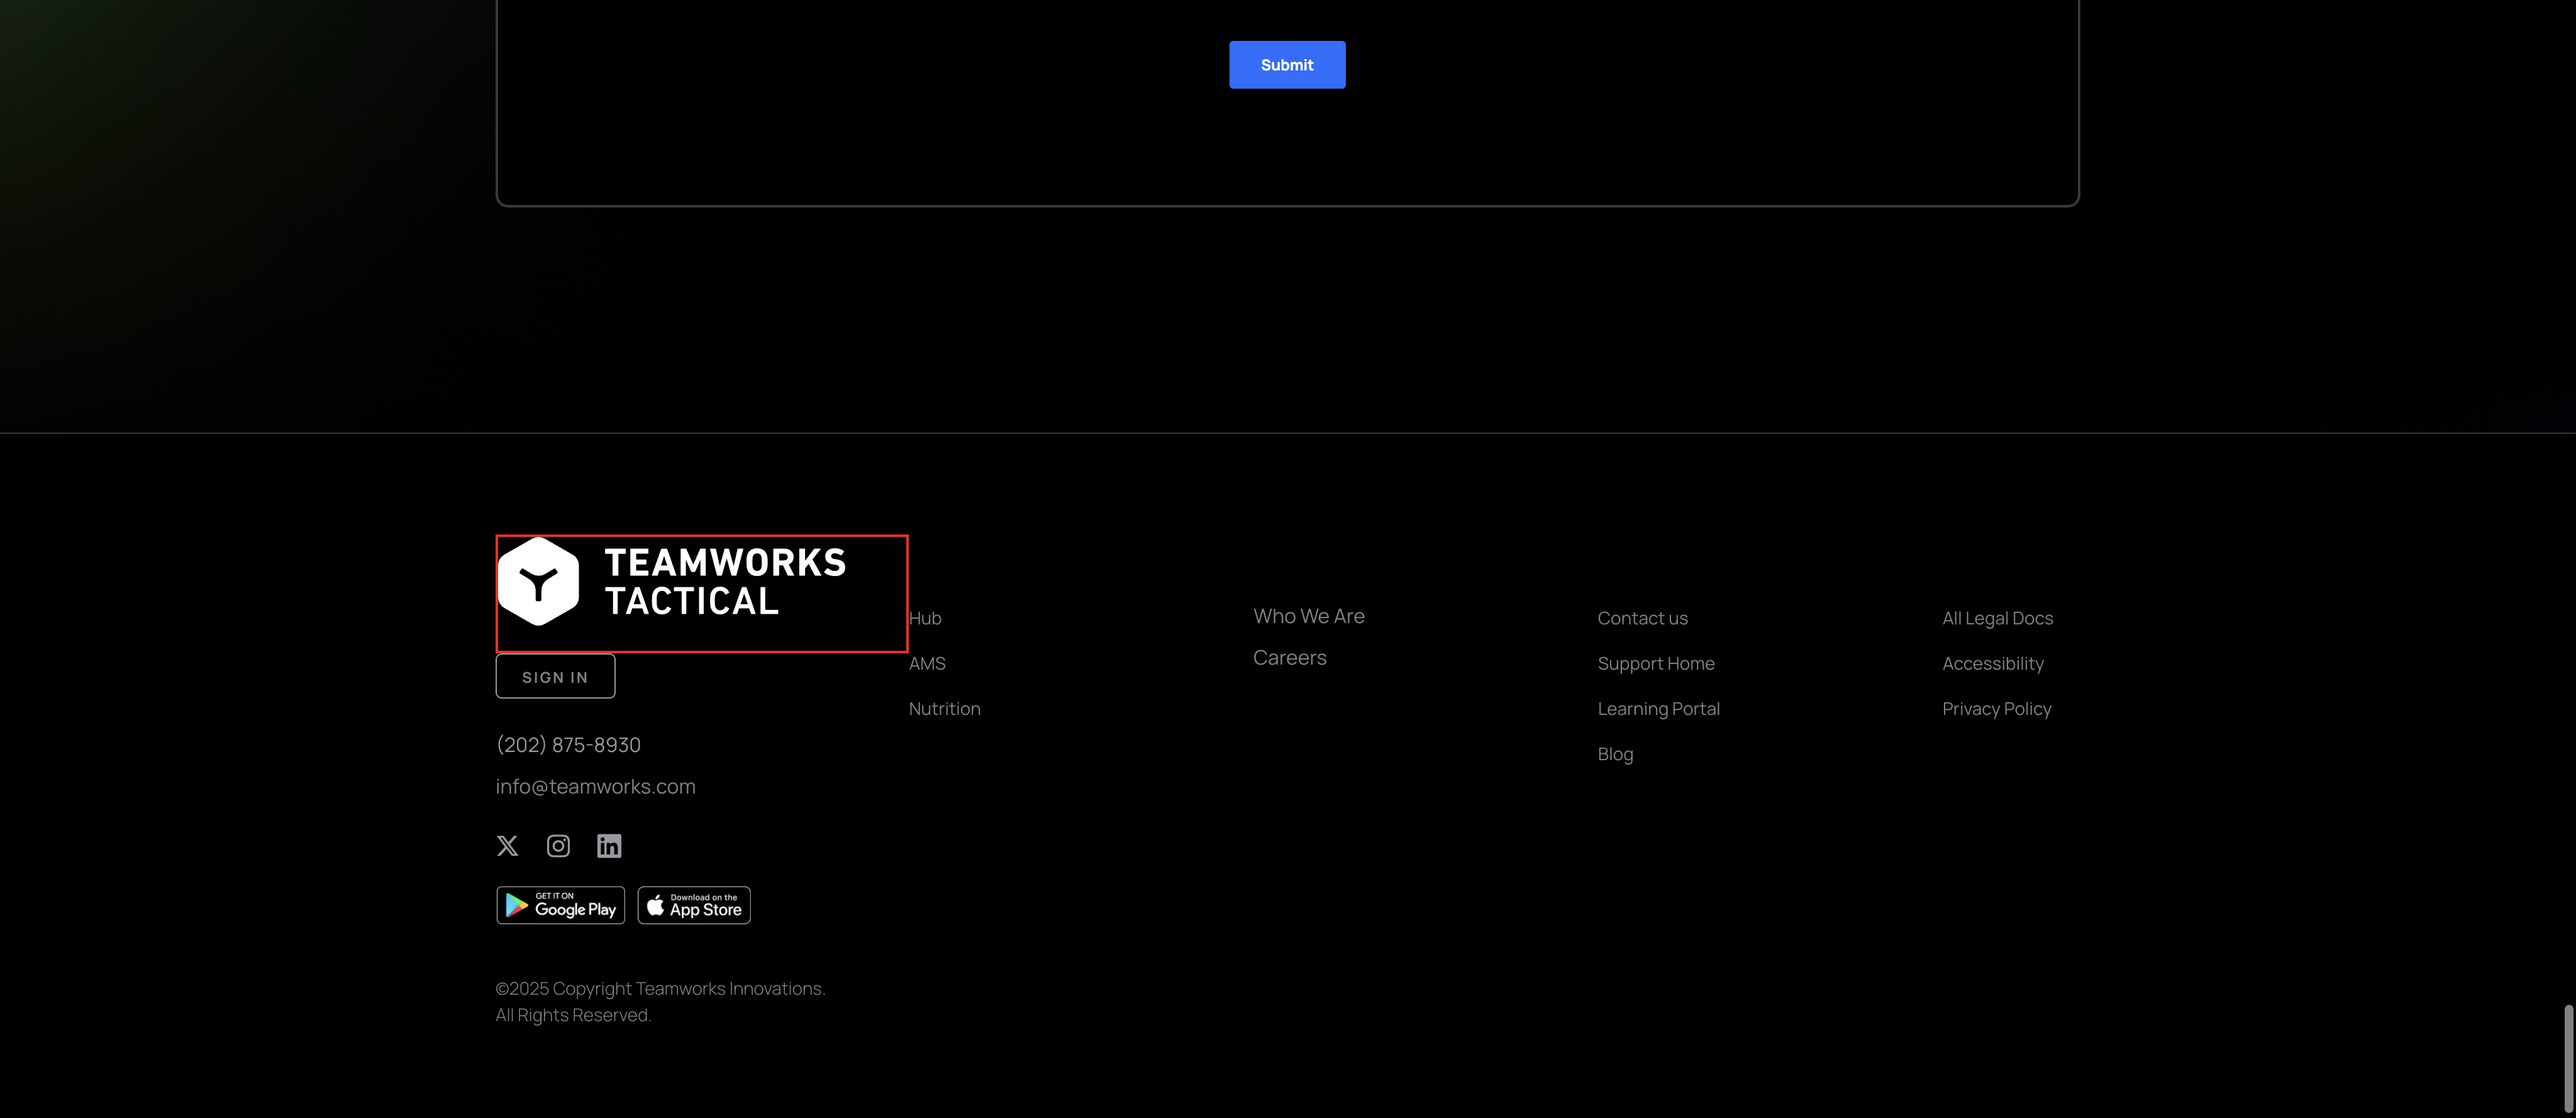2576x1118 pixels.
Task: View the Privacy Policy link
Action: coord(1996,709)
